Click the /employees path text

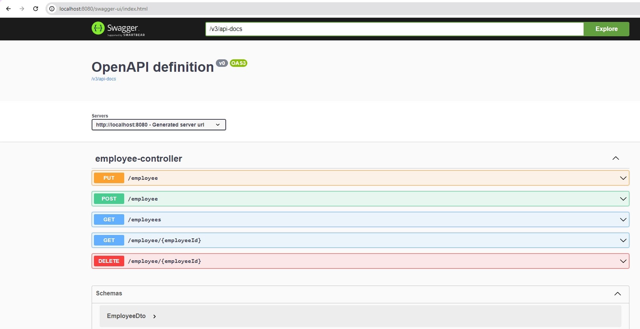144,219
